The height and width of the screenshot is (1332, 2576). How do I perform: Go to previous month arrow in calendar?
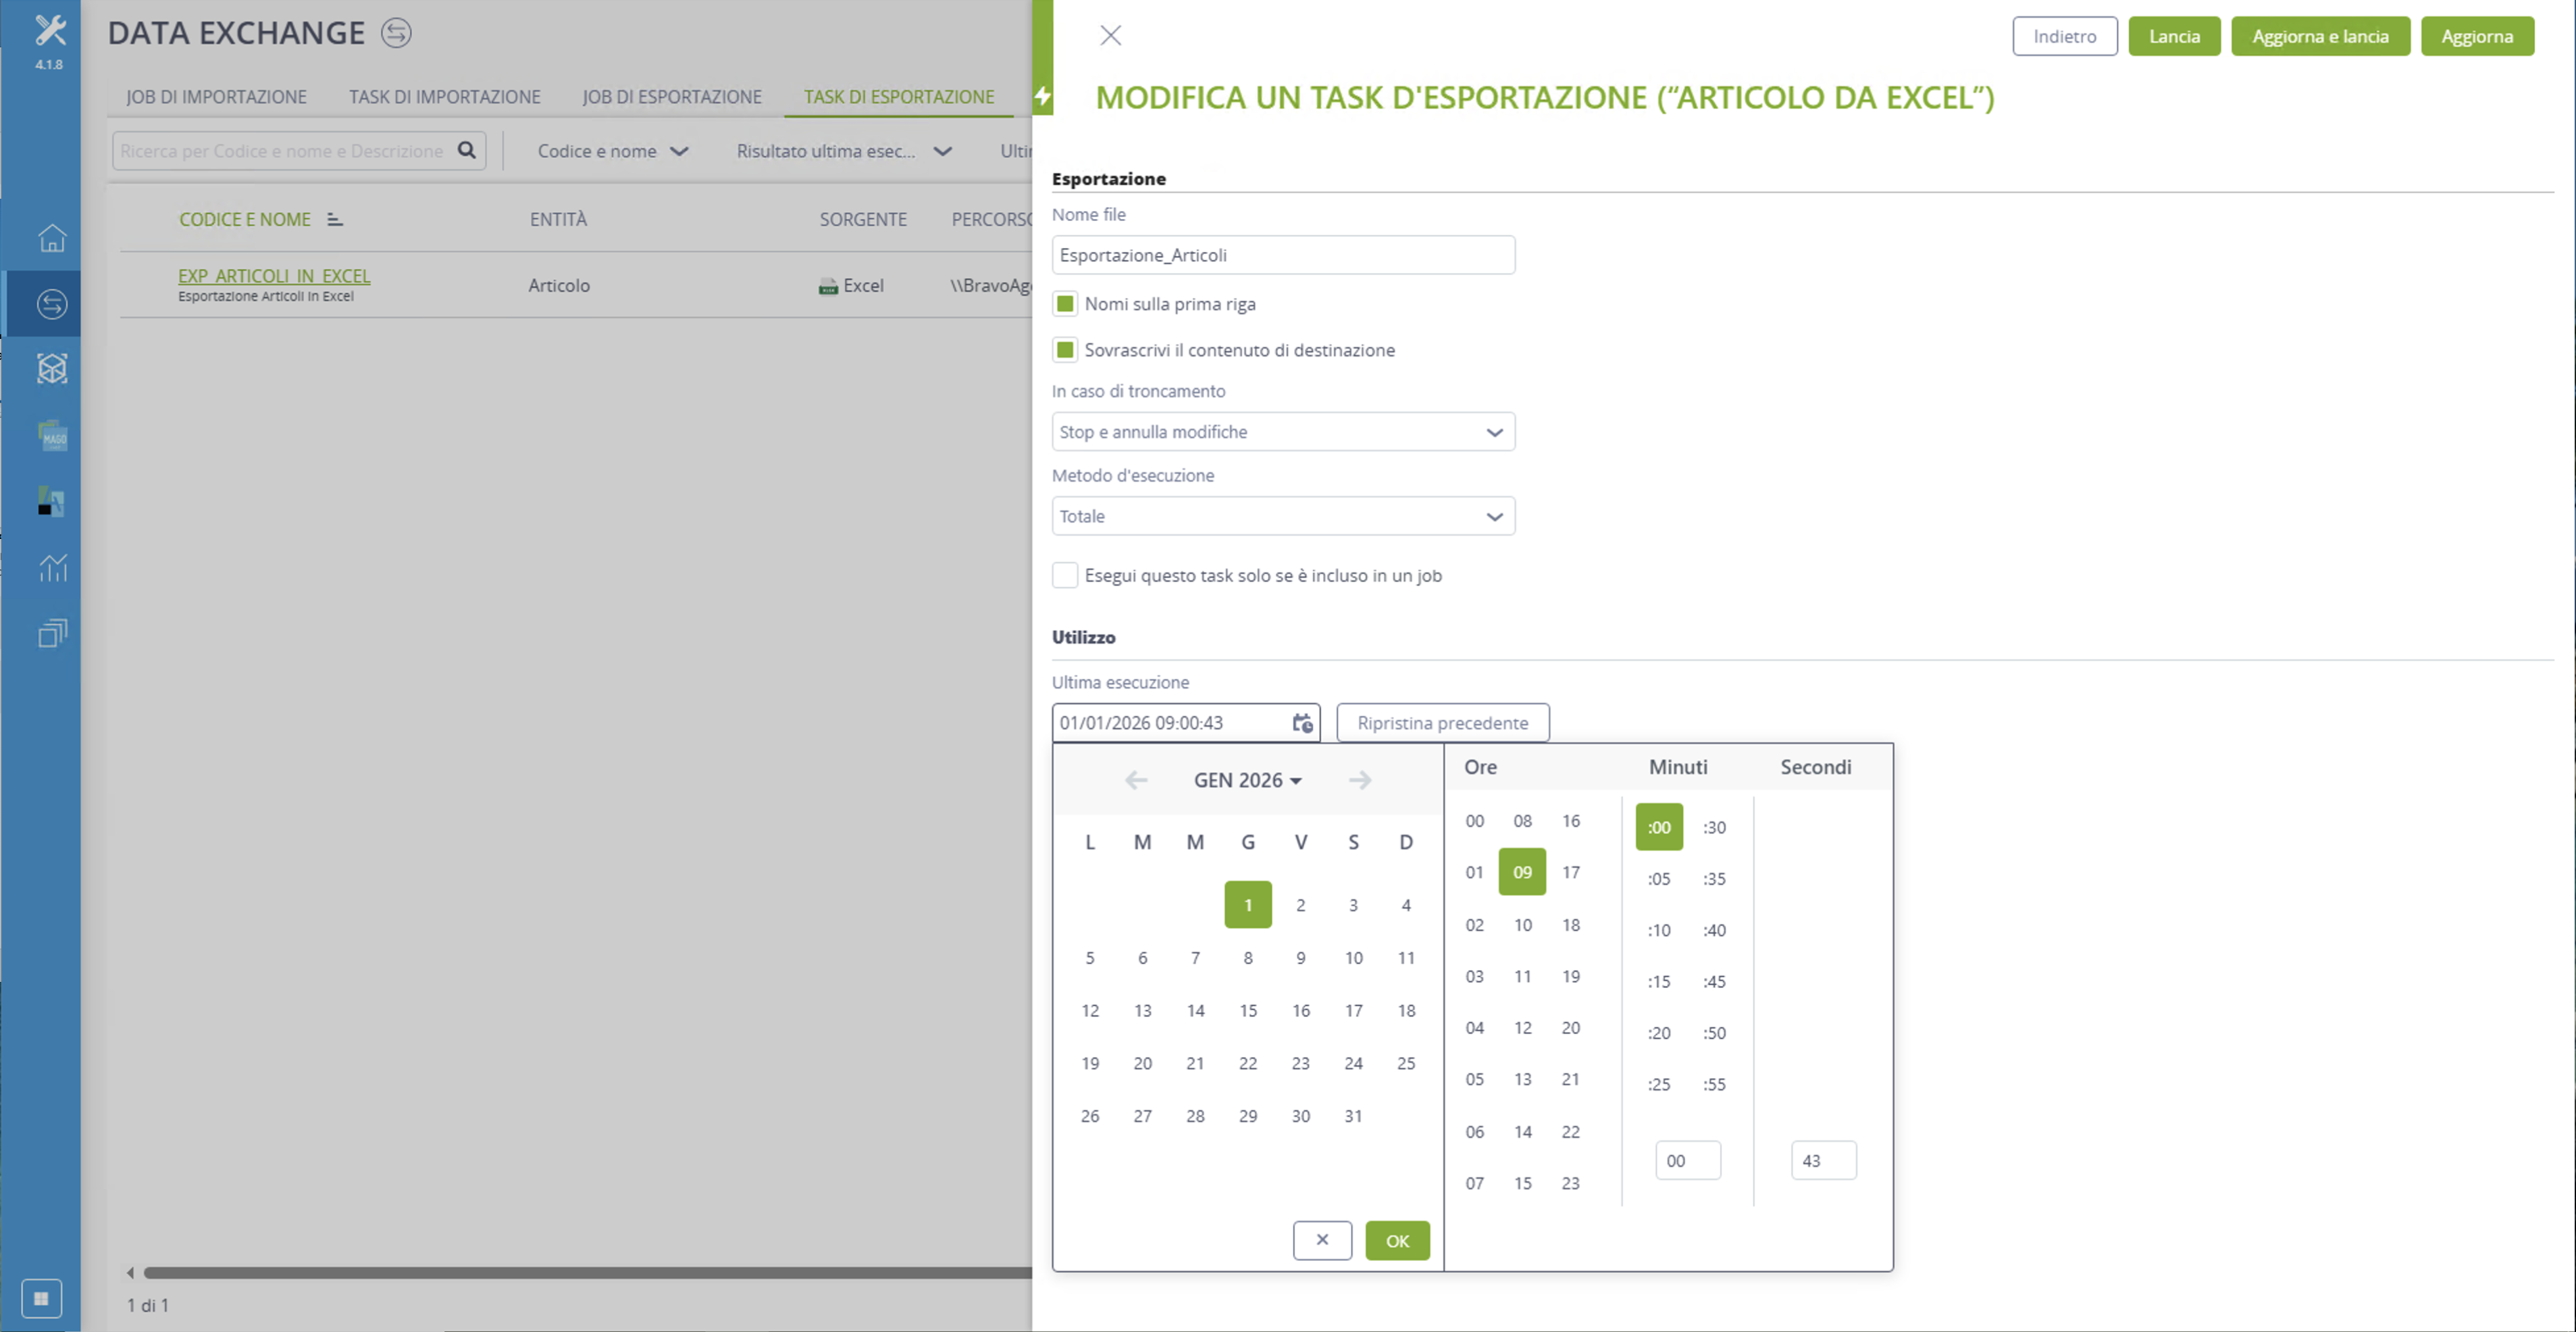pos(1136,780)
